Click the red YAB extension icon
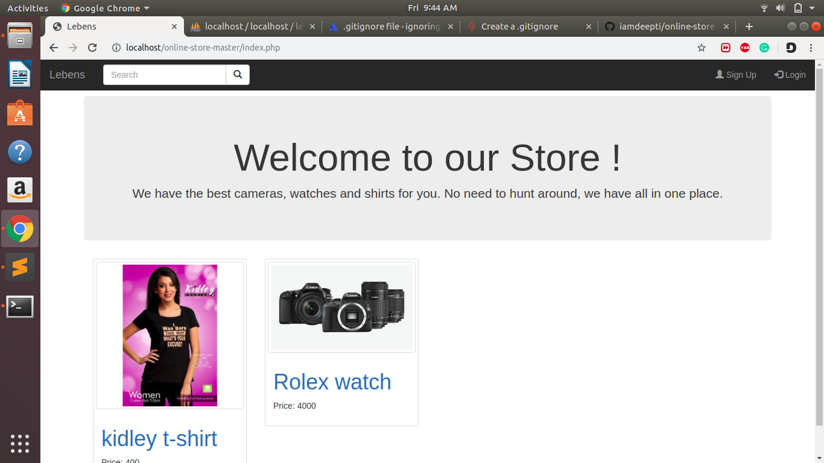Viewport: 824px width, 463px height. [x=745, y=48]
